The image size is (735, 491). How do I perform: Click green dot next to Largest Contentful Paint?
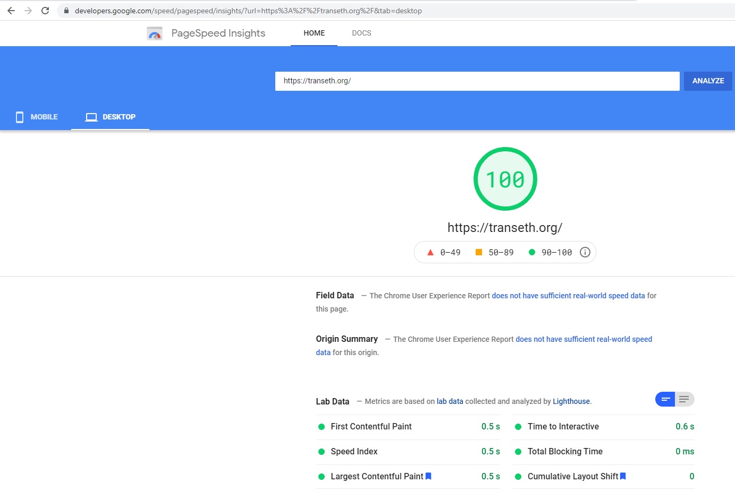pos(322,477)
